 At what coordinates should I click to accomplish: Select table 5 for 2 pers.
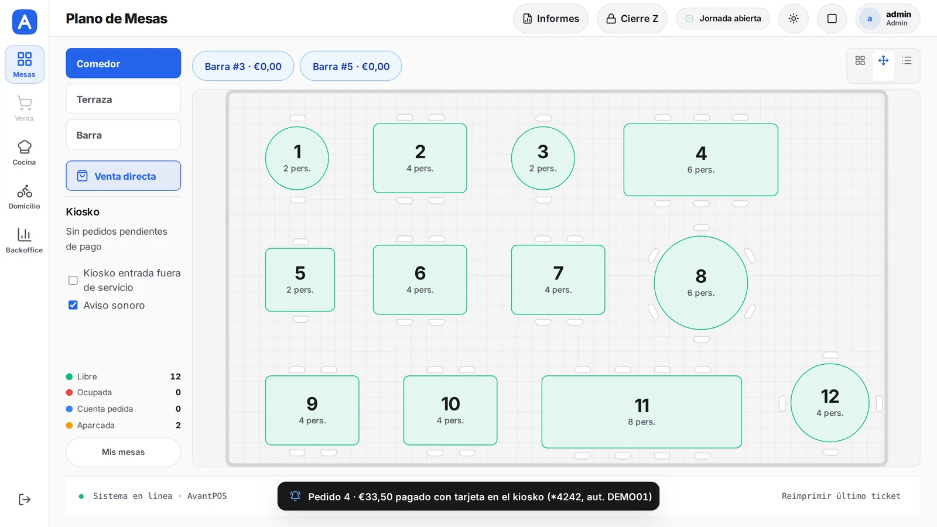300,280
